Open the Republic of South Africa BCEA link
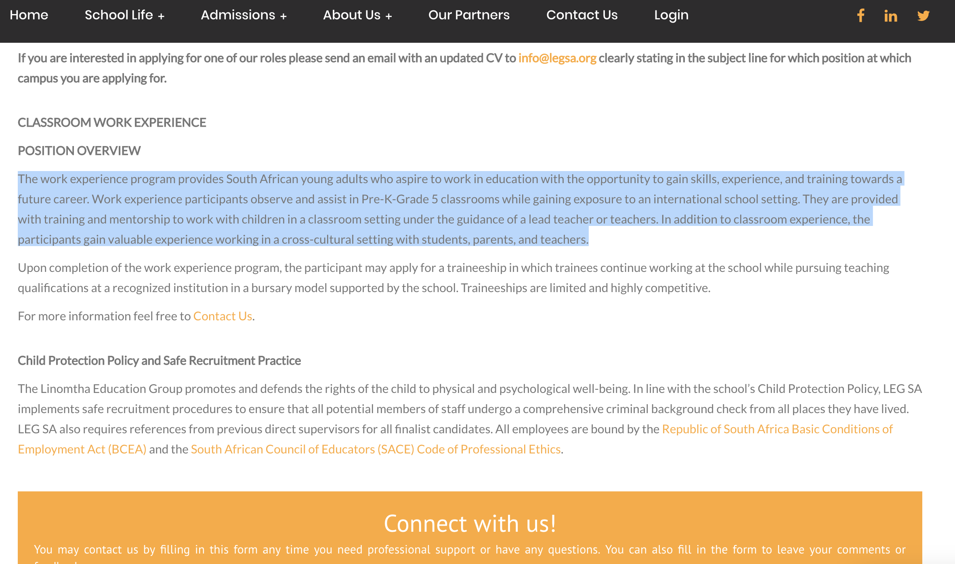This screenshot has width=955, height=564. point(777,429)
